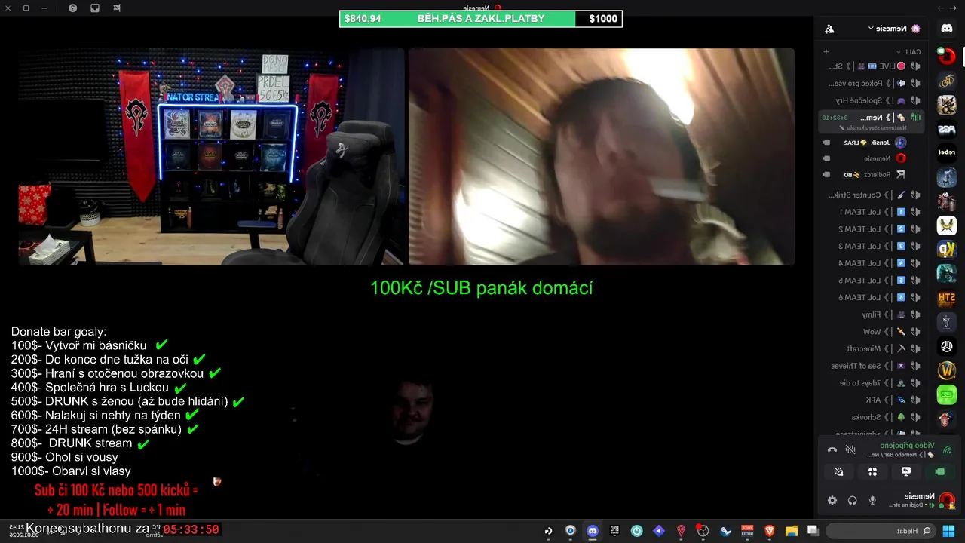The image size is (965, 543).
Task: Disconnect from voice with the hang-up phone icon
Action: click(832, 450)
